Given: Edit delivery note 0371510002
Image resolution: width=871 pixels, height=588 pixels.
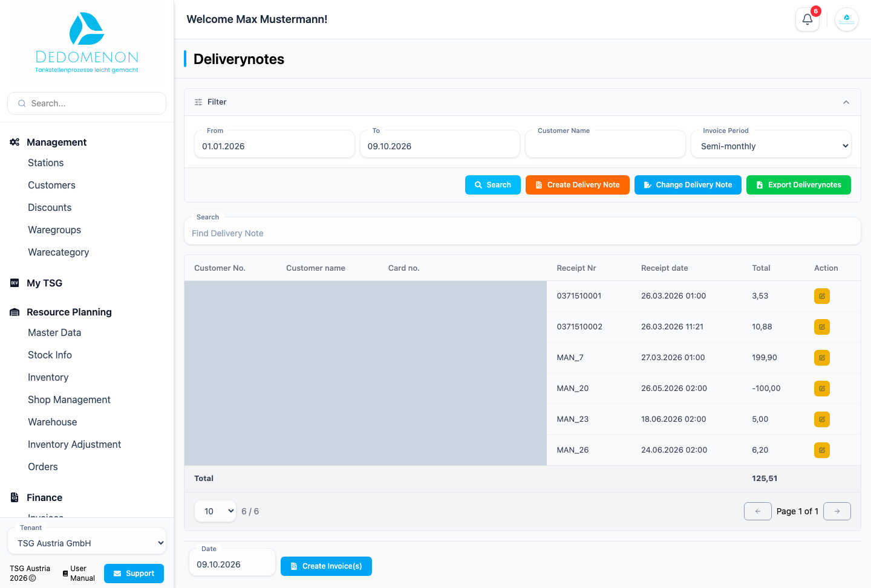Looking at the screenshot, I should click(821, 327).
